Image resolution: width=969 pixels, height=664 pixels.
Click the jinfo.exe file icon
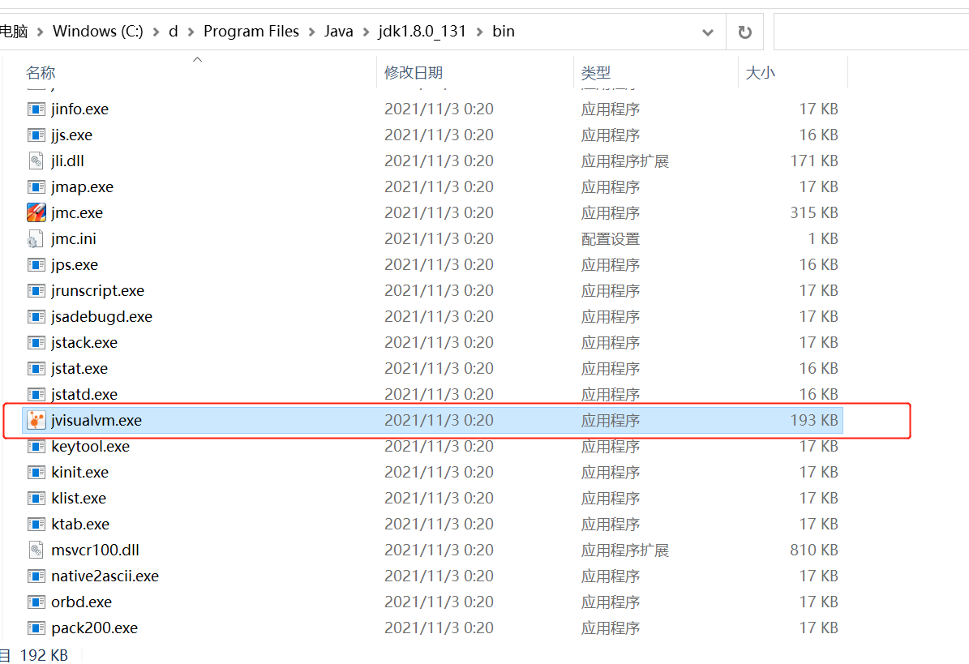(x=36, y=109)
